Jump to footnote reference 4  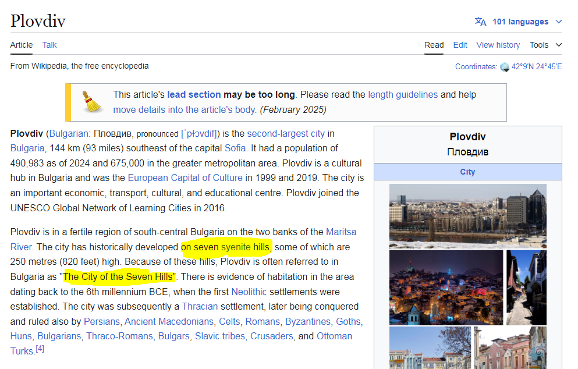coord(40,349)
